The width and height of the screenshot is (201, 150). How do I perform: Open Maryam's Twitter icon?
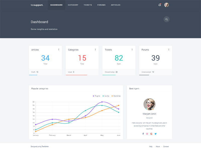click(156, 134)
